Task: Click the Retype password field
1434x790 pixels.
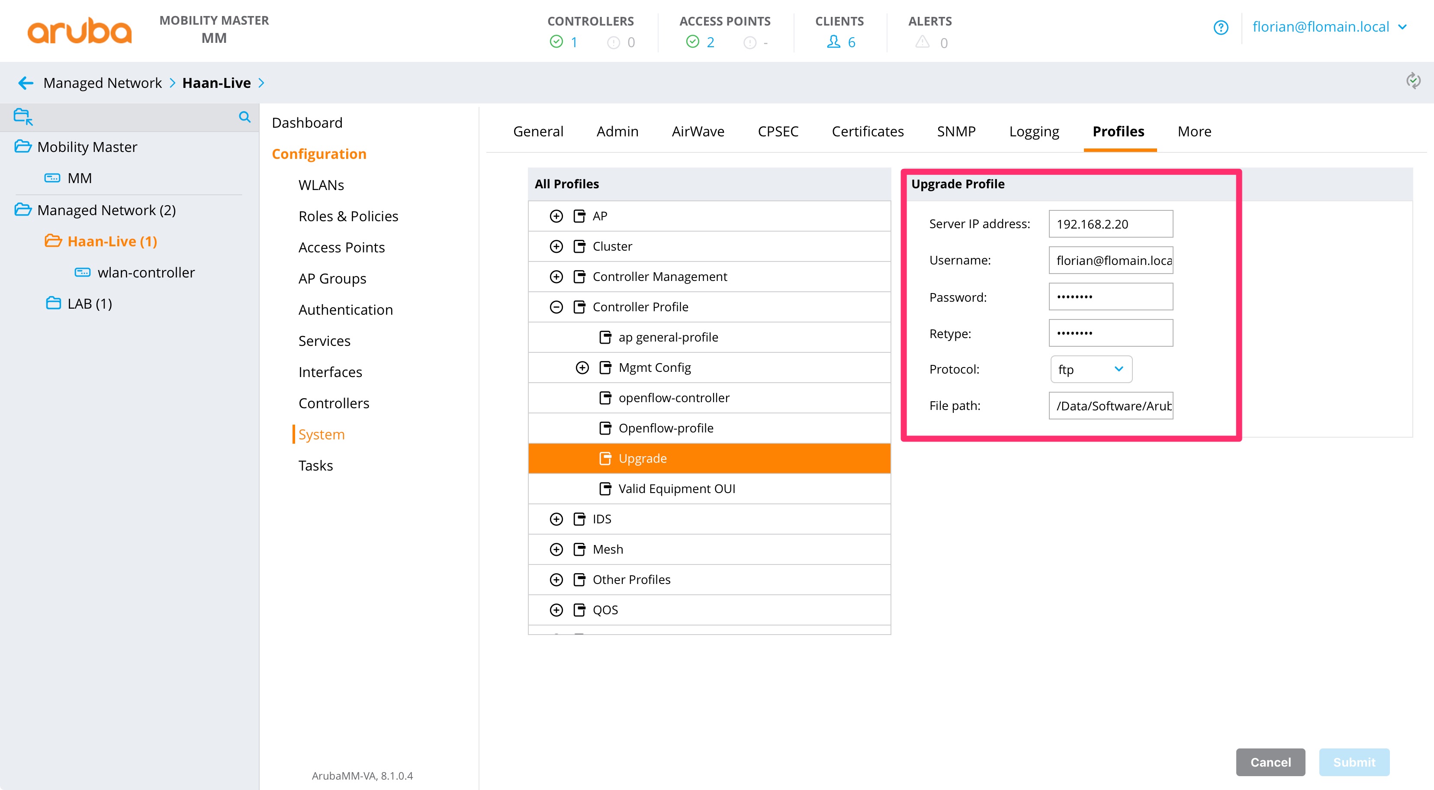Action: click(x=1111, y=333)
